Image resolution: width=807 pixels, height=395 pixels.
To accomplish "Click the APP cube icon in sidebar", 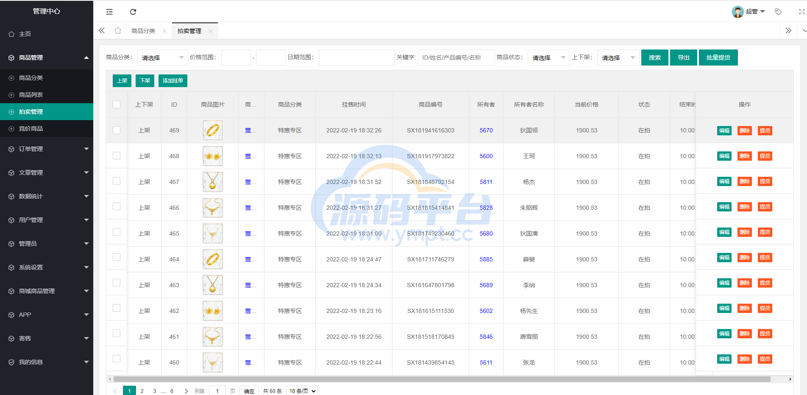I will 11,315.
